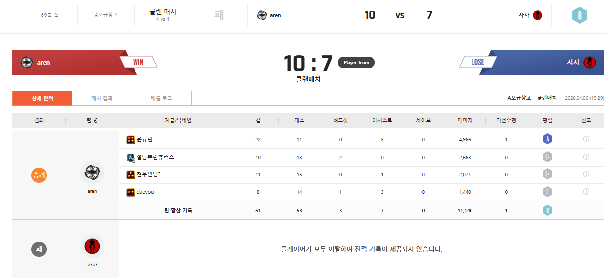This screenshot has height=278, width=607.
Task: Open player daeyou's profile link
Action: (145, 192)
